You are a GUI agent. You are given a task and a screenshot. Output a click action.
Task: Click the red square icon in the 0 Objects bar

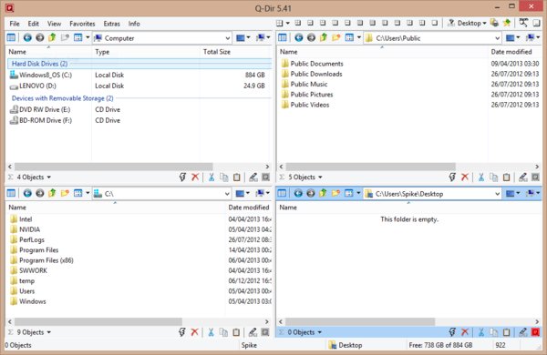point(535,332)
